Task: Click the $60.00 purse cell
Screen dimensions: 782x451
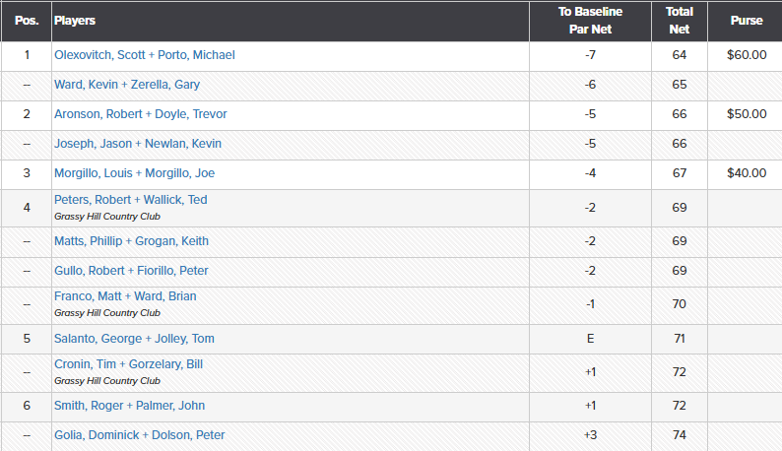Action: pyautogui.click(x=746, y=55)
